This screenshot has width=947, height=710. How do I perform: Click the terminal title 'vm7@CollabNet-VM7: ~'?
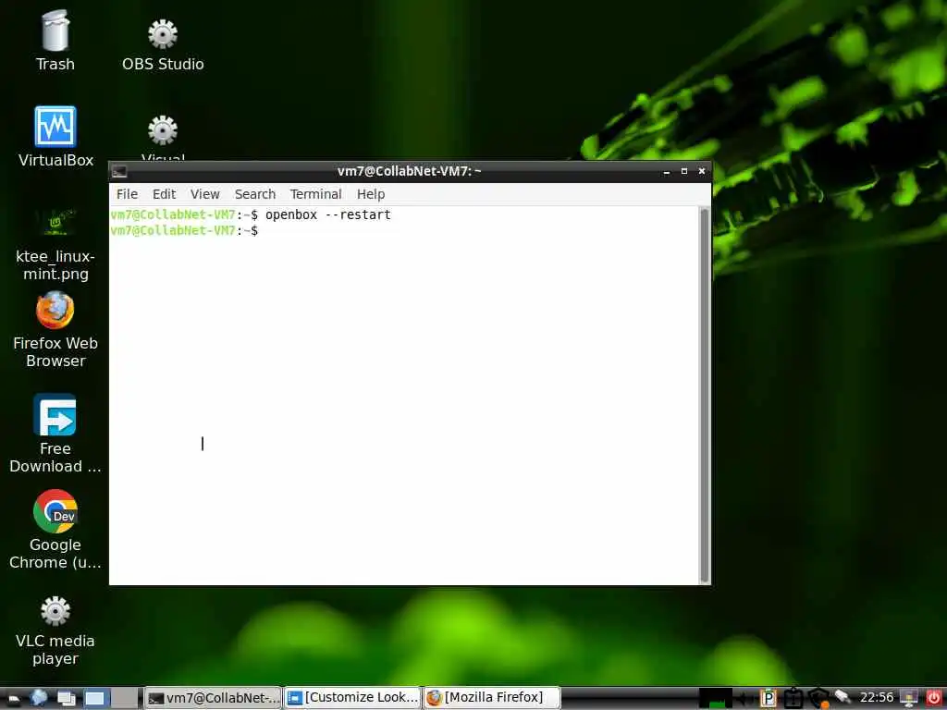pos(409,171)
